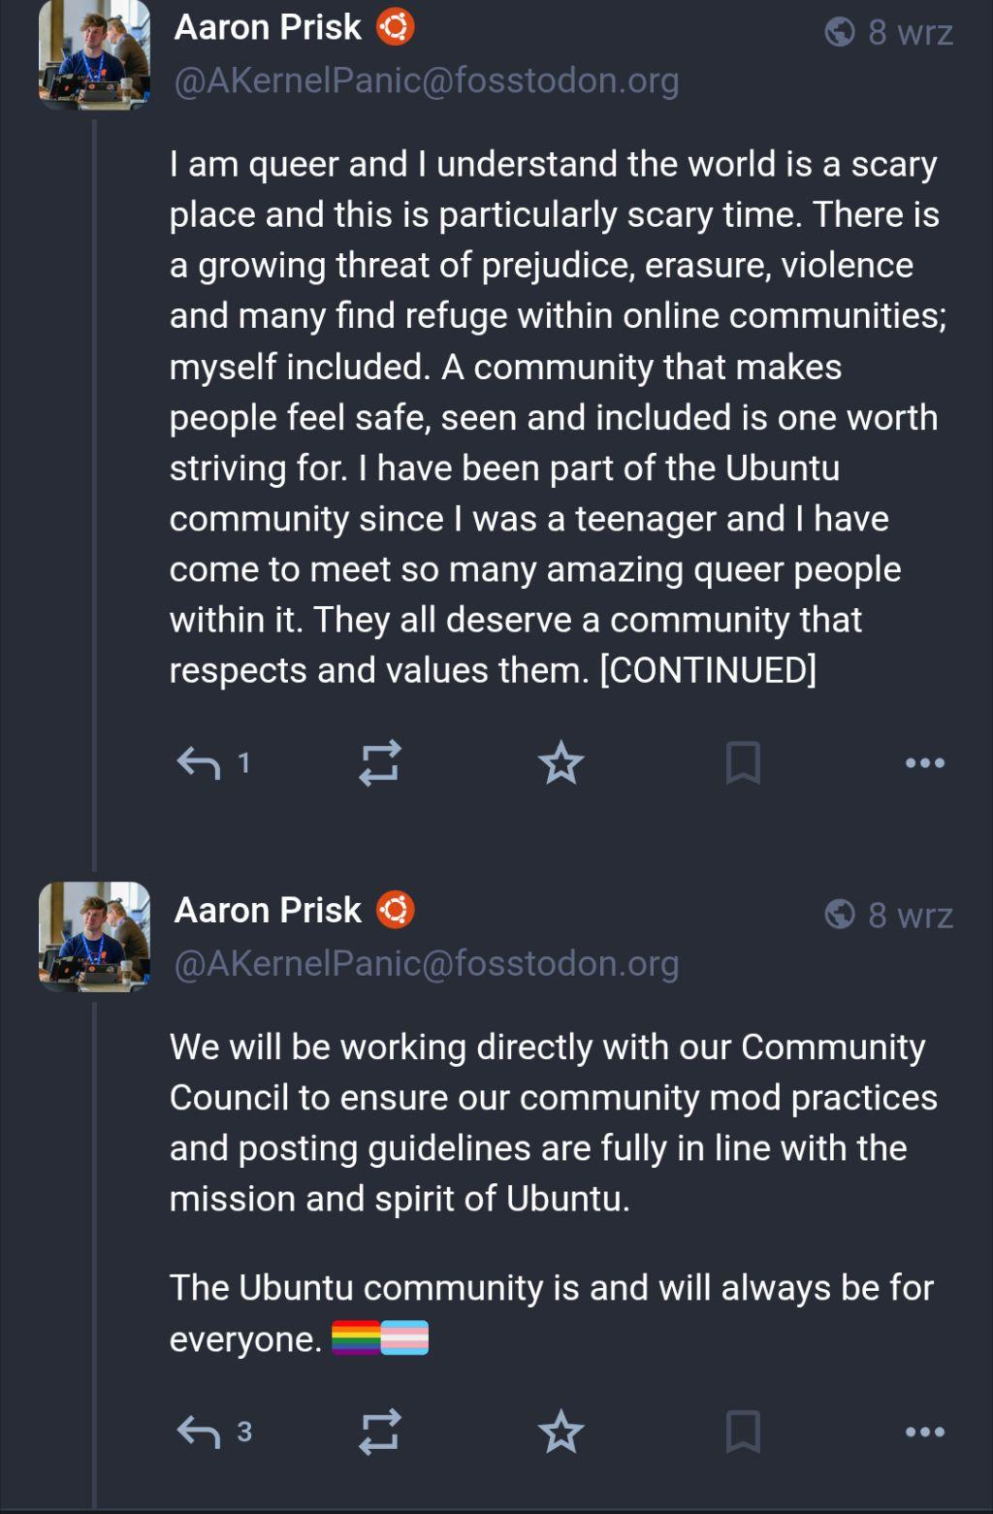This screenshot has width=993, height=1514.
Task: Open Aaron Prisk's avatar on first post
Action: click(94, 54)
